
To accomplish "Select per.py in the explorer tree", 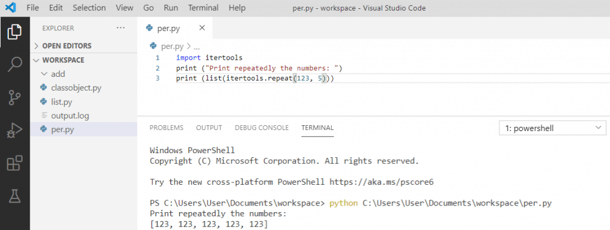I will (x=83, y=129).
